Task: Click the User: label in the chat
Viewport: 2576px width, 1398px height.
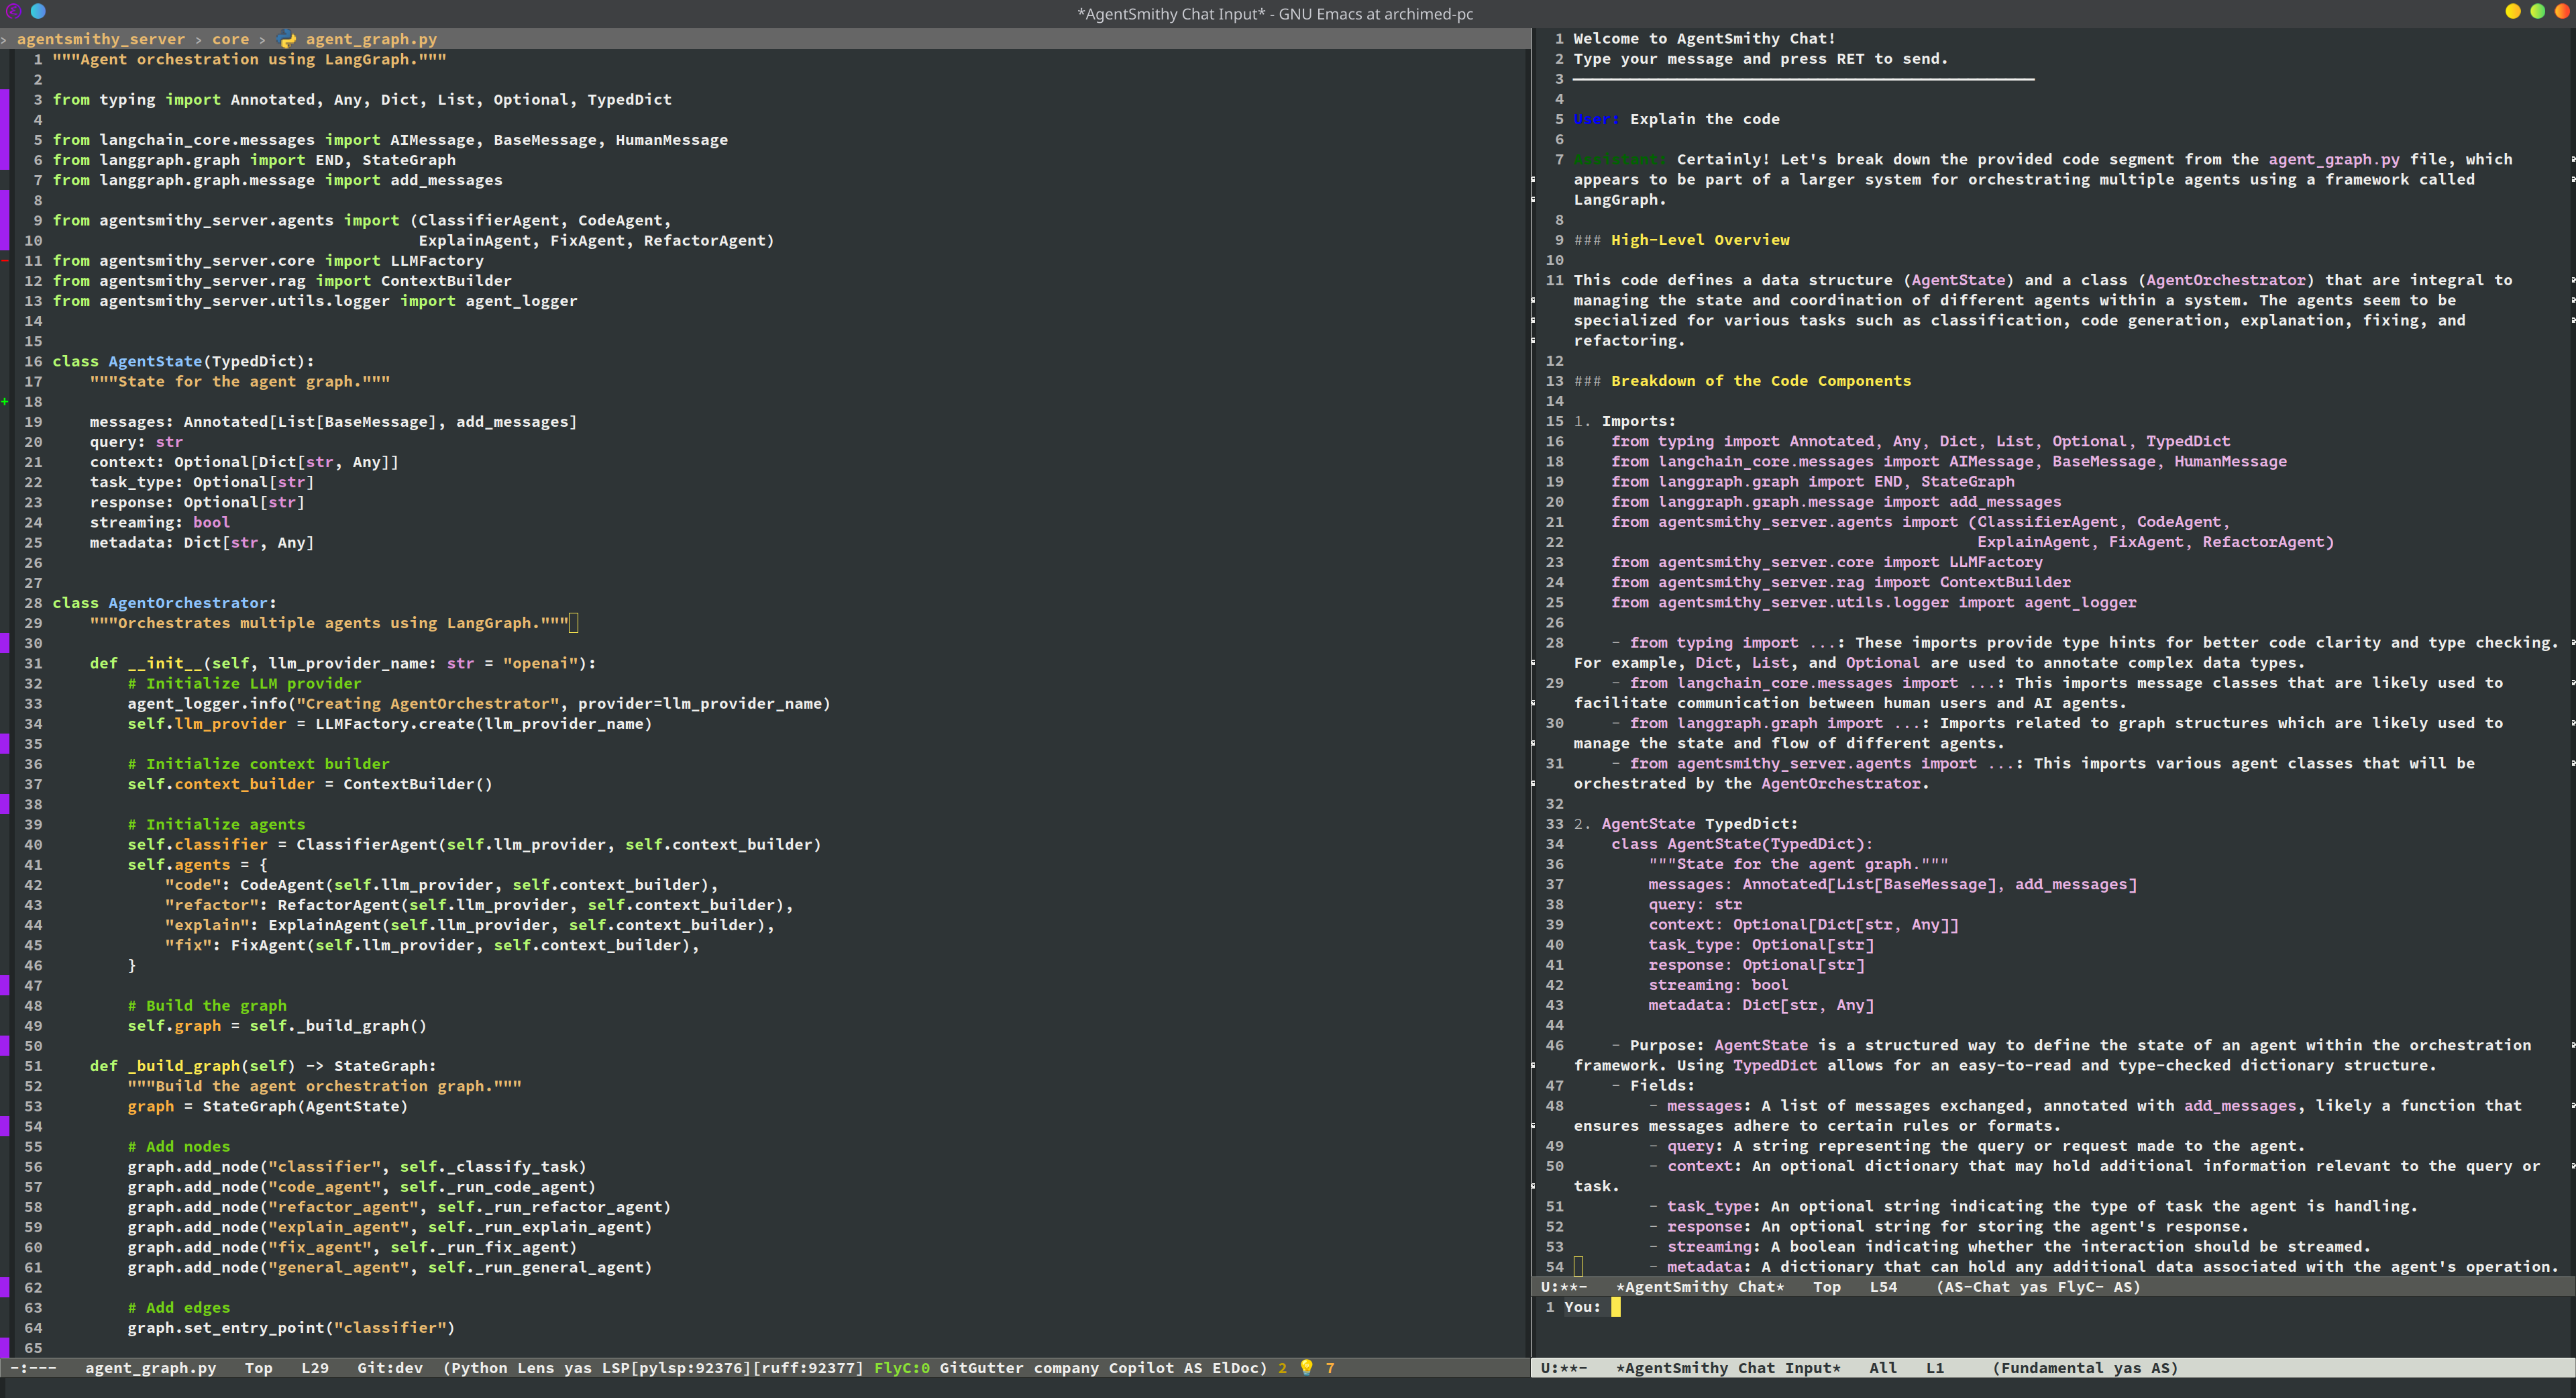Action: 1597,119
